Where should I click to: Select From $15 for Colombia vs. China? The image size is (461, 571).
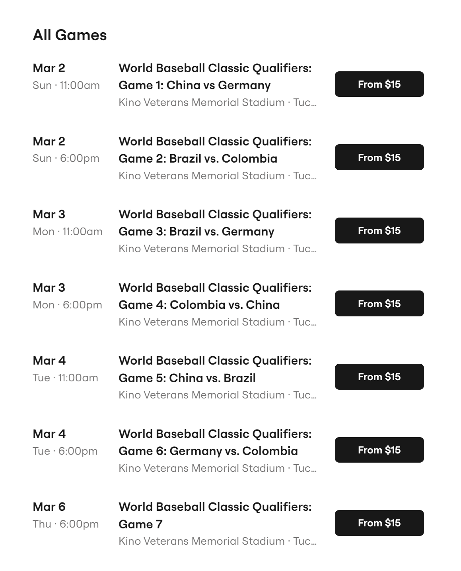click(x=379, y=304)
